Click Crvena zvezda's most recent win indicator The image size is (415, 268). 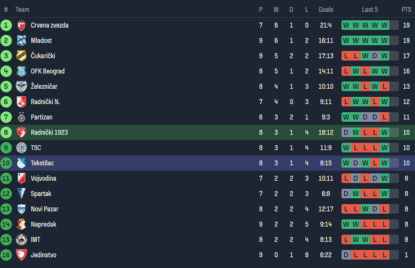pos(384,25)
